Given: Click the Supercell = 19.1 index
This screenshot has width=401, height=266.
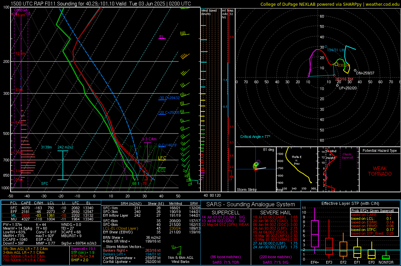Looking at the screenshot, I should (83, 249).
